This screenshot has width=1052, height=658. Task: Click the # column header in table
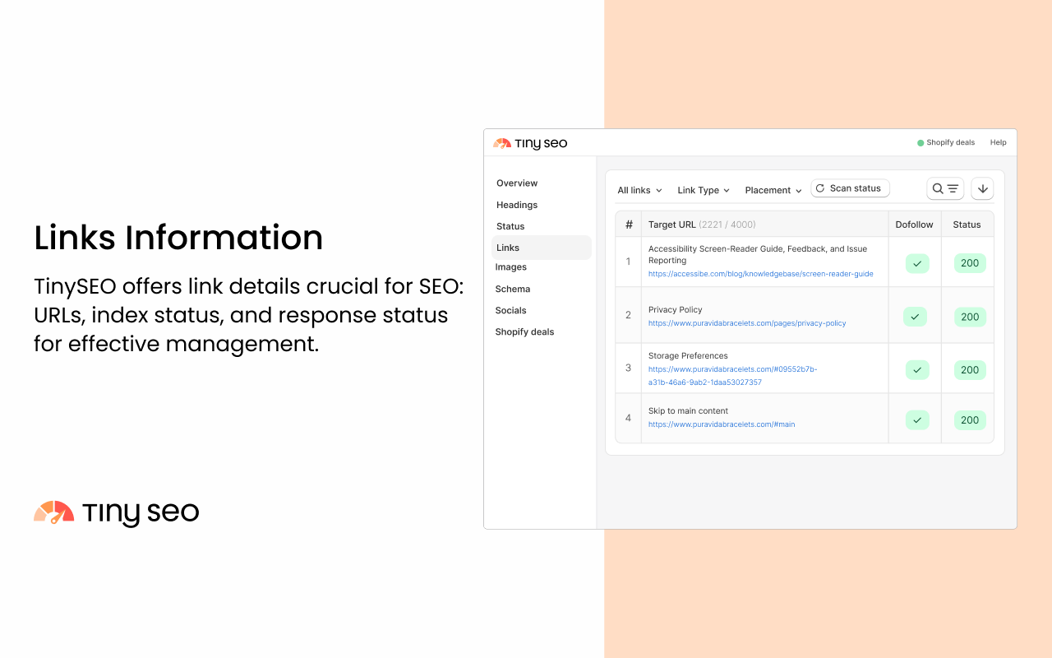[629, 225]
